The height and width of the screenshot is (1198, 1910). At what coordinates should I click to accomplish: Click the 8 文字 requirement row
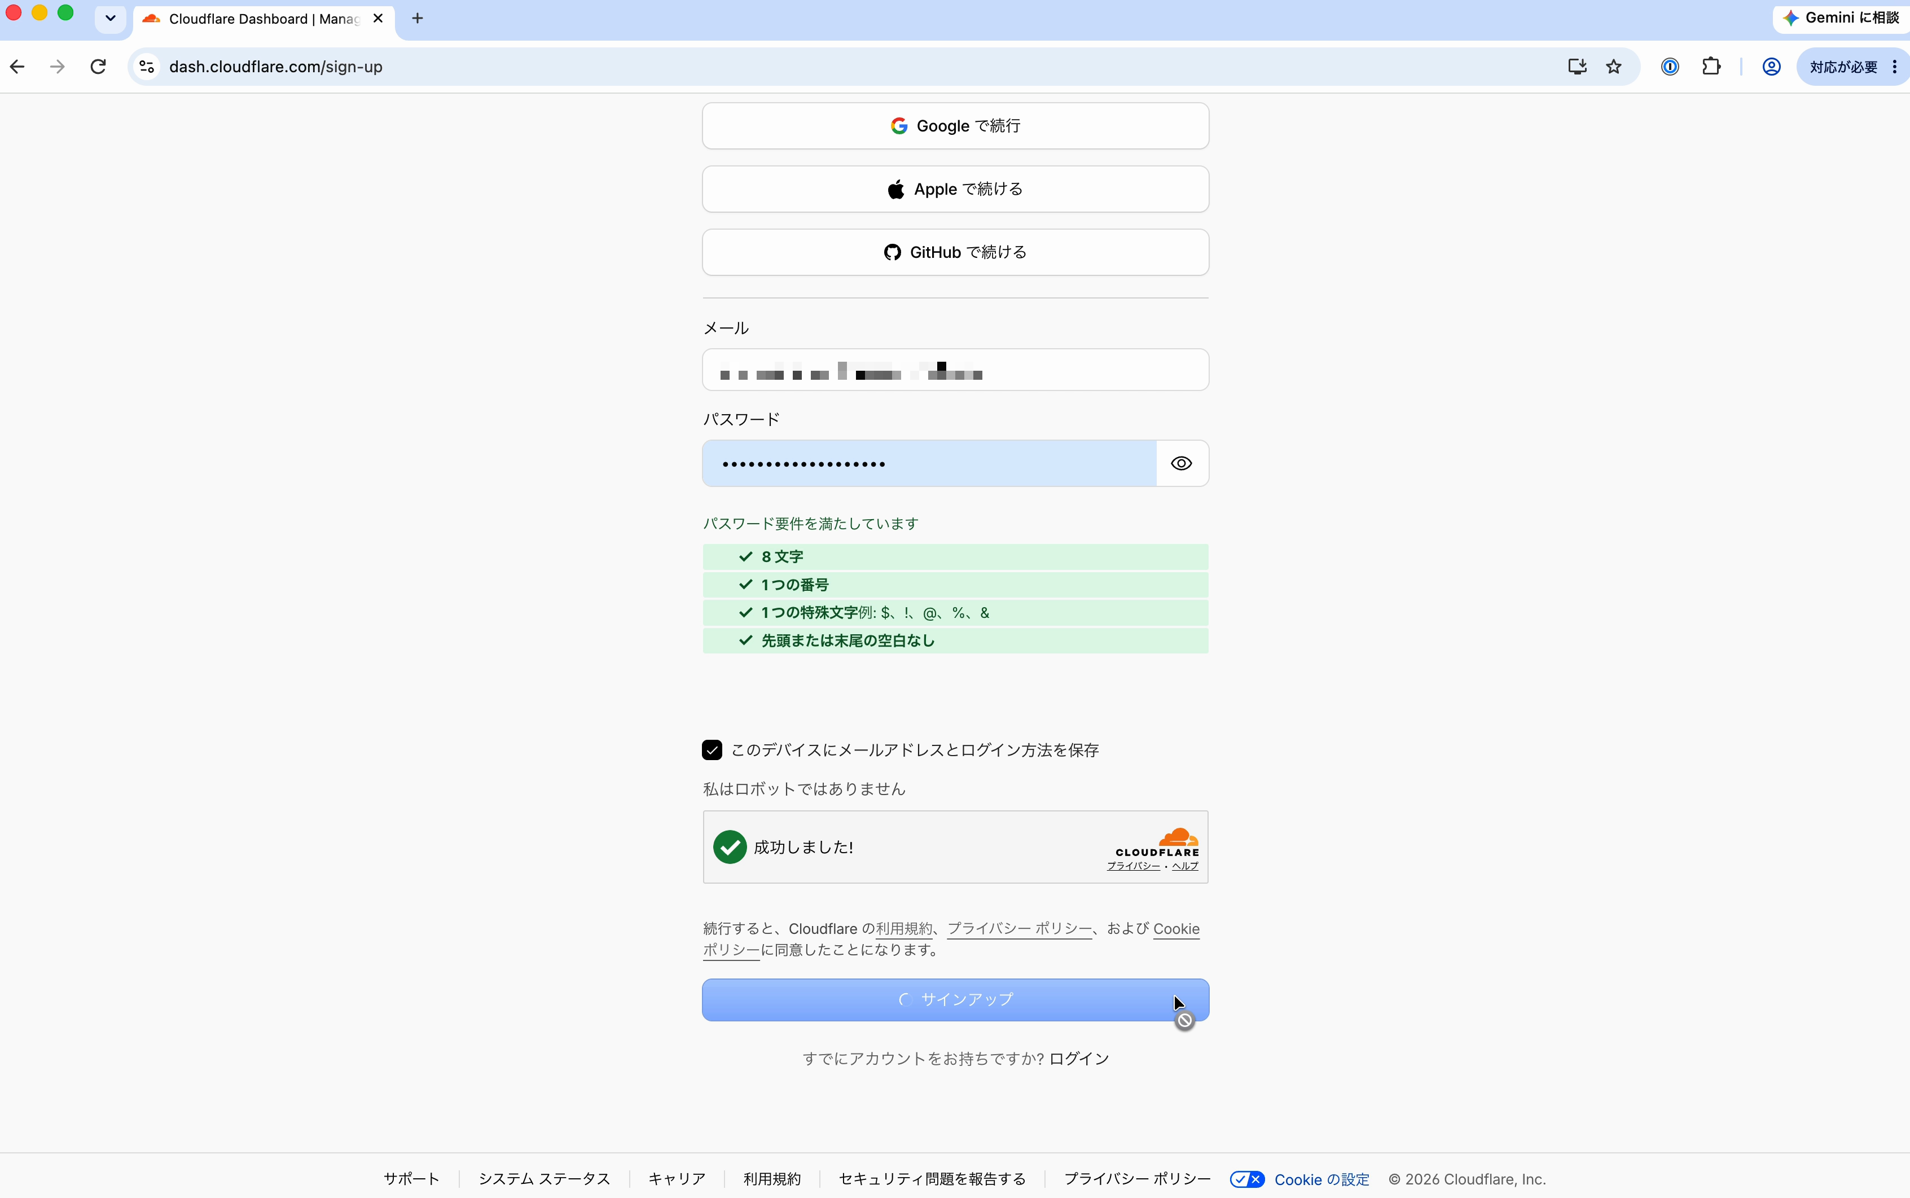coord(955,557)
